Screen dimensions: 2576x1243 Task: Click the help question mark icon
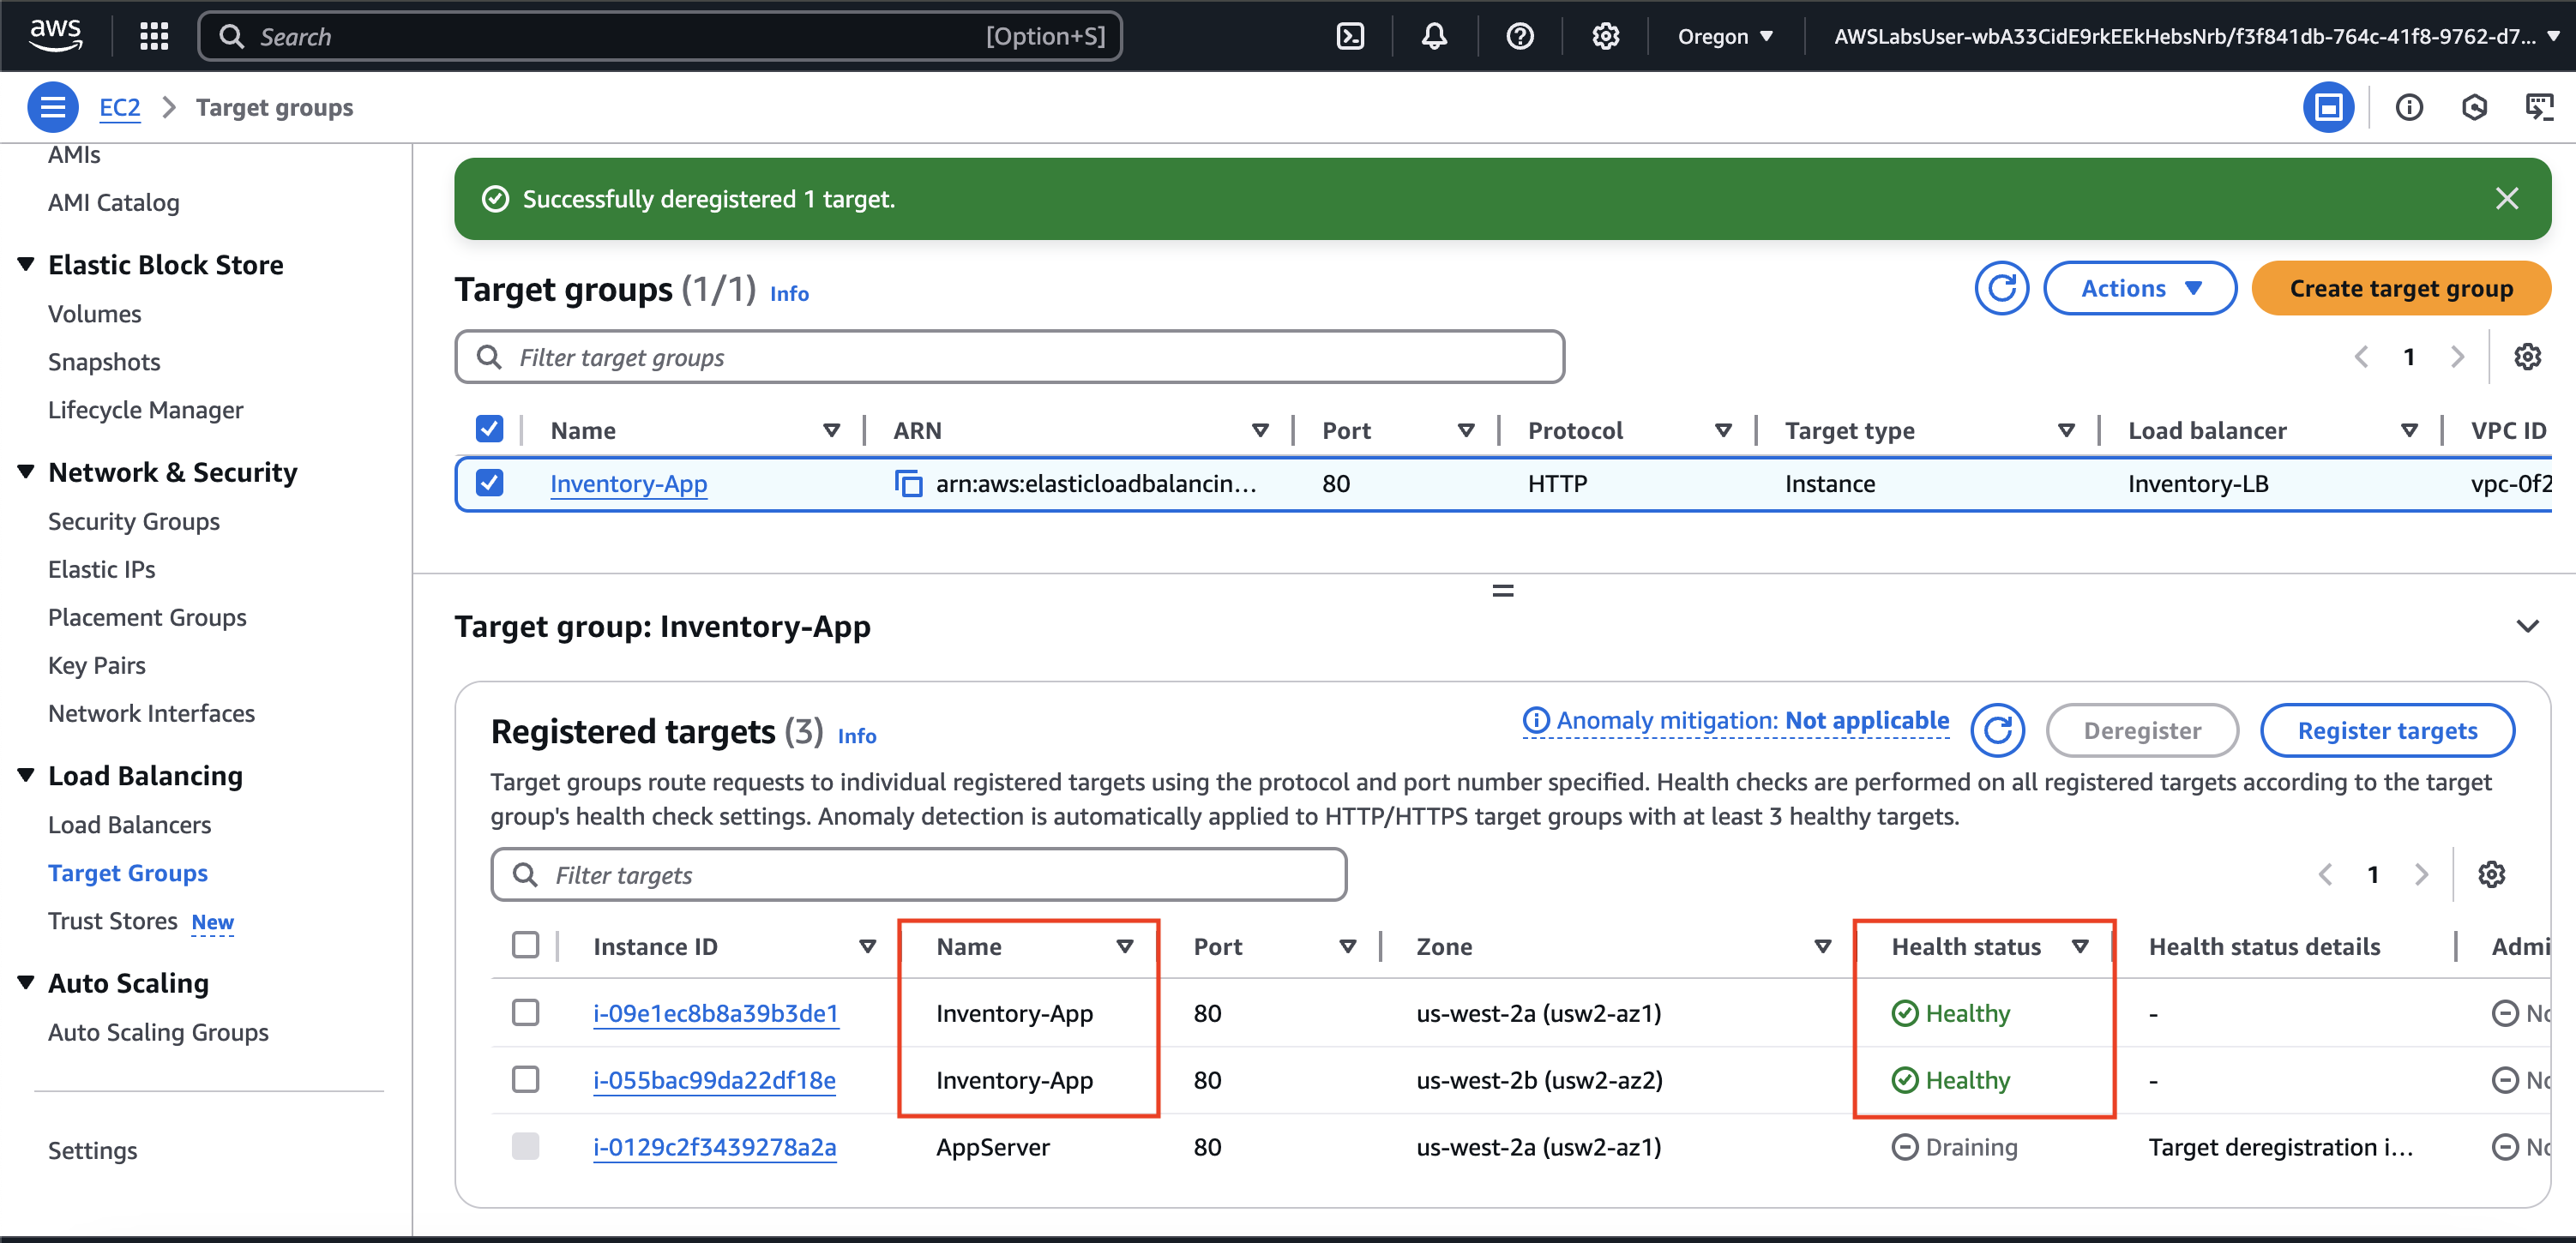[1519, 37]
